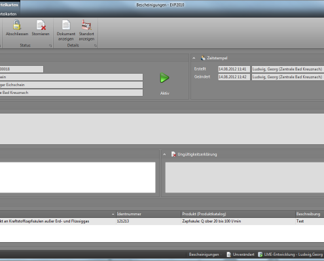Viewport: 324px width, 261px height.
Task: Click the green Aktiv play arrow
Action: [x=164, y=78]
